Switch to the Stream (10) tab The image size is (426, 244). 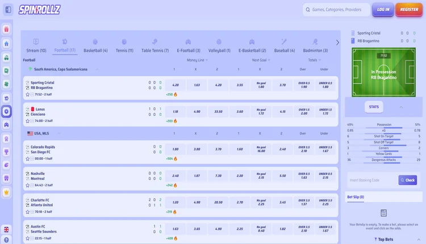[x=36, y=45]
